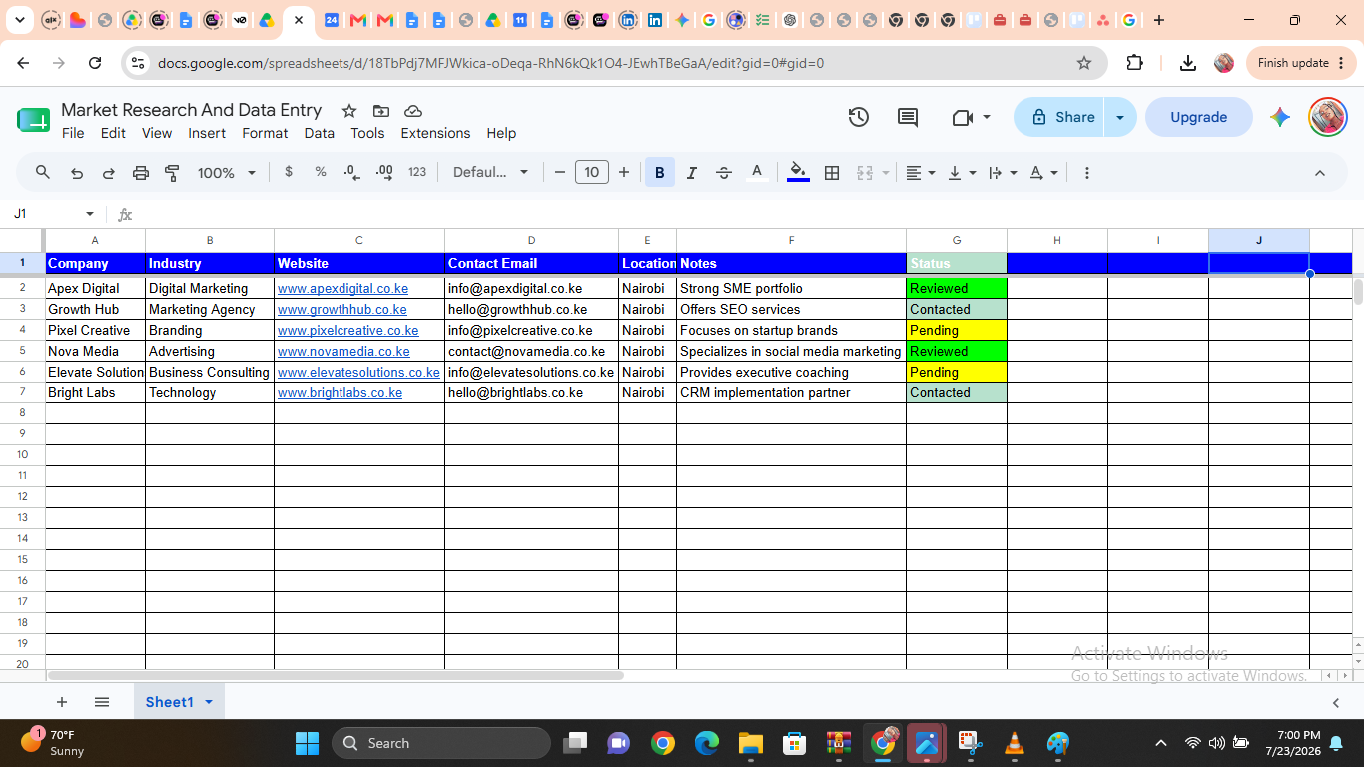The width and height of the screenshot is (1364, 767).
Task: Open comments panel icon
Action: point(908,117)
